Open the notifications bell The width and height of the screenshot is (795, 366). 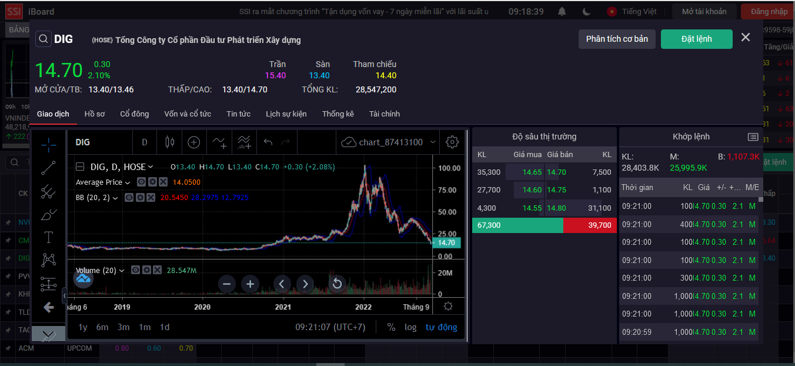tap(562, 11)
